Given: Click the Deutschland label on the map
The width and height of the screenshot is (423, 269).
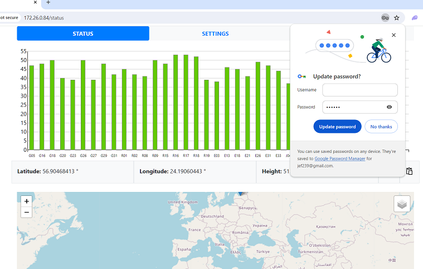Looking at the screenshot, I should pos(212,217).
